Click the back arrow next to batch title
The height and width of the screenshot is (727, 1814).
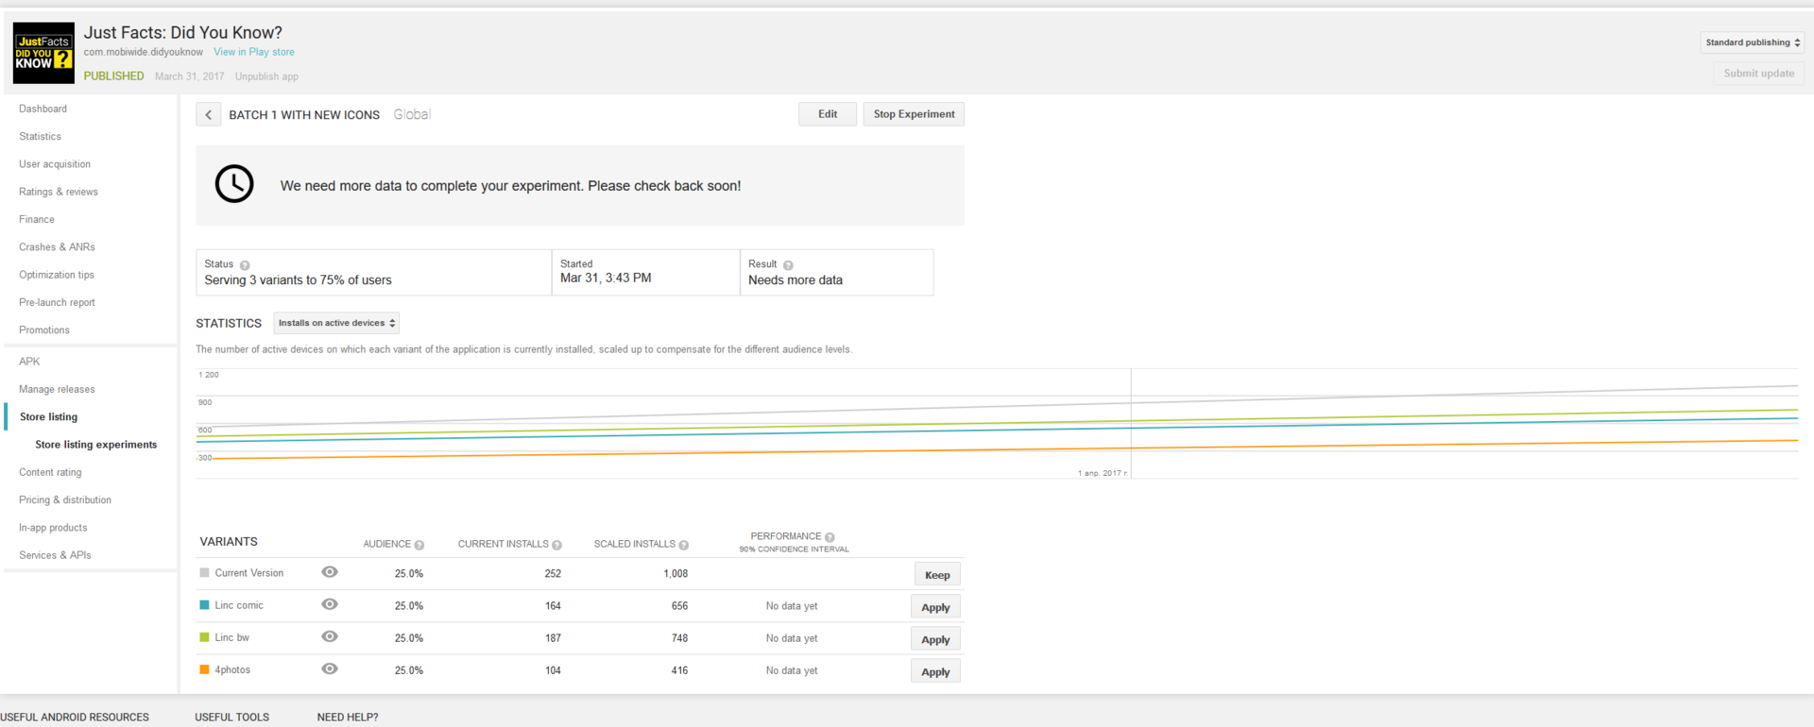click(208, 114)
